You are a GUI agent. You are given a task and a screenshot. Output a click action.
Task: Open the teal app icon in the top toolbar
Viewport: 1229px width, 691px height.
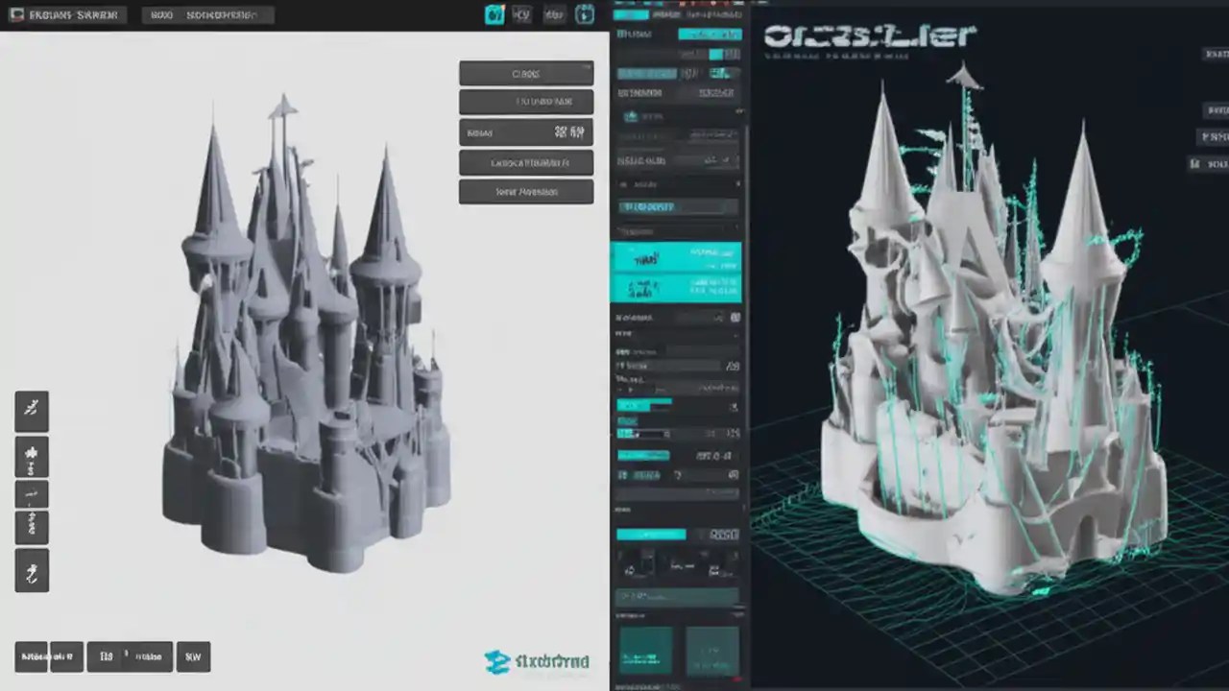[494, 14]
